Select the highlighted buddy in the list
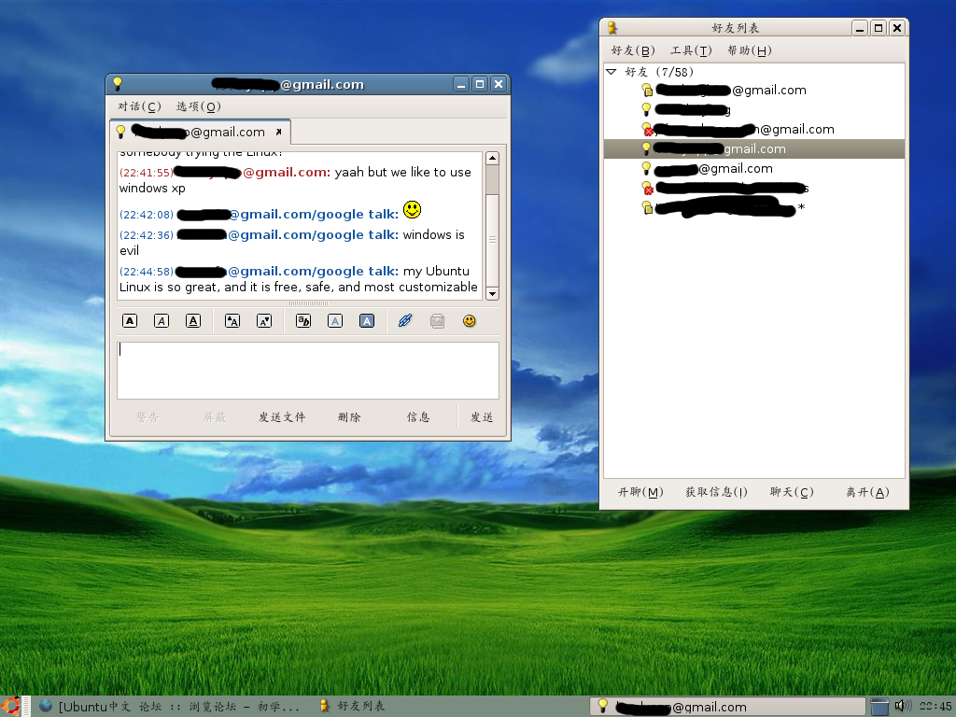The height and width of the screenshot is (717, 956). (754, 148)
